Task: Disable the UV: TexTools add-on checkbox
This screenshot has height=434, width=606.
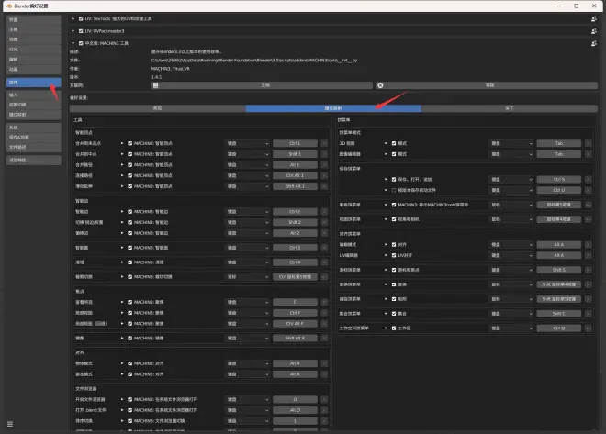Action: (x=81, y=18)
